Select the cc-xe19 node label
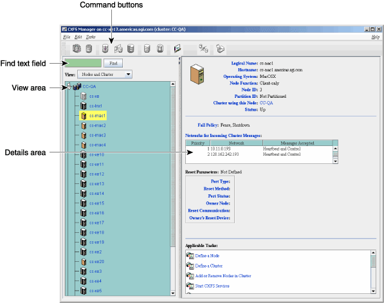The width and height of the screenshot is (384, 303). click(96, 242)
